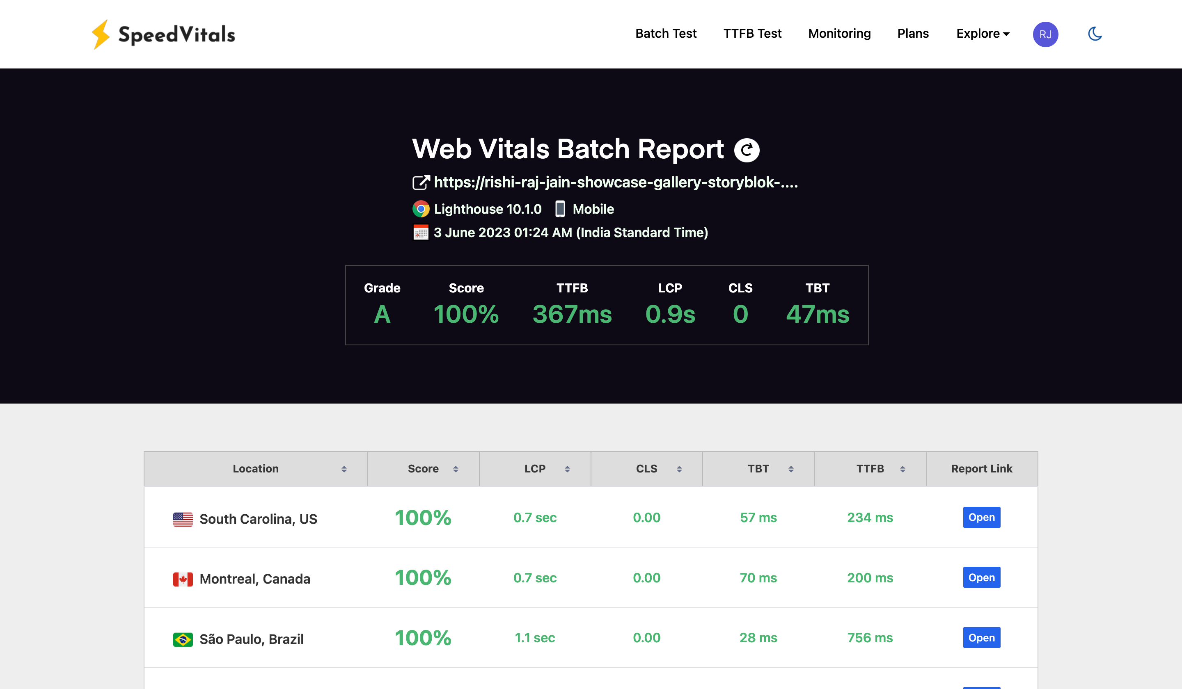Screen dimensions: 1182x689
Task: Click the Brazil flag icon
Action: 183,639
